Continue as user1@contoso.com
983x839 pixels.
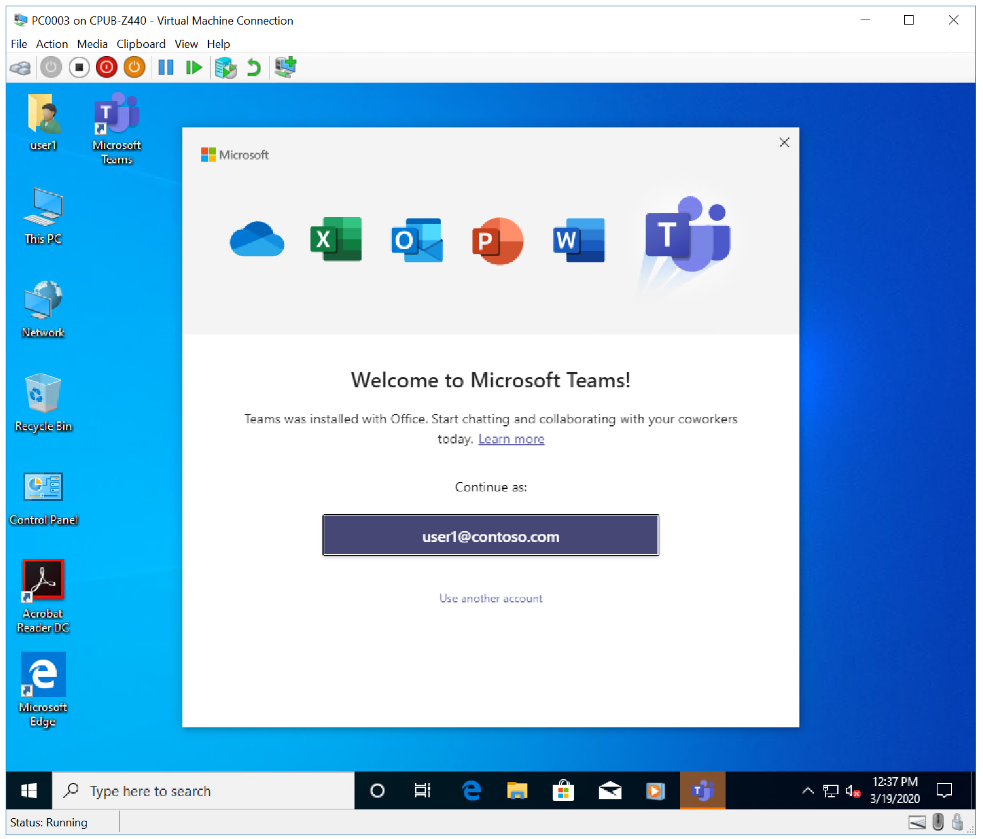tap(490, 536)
